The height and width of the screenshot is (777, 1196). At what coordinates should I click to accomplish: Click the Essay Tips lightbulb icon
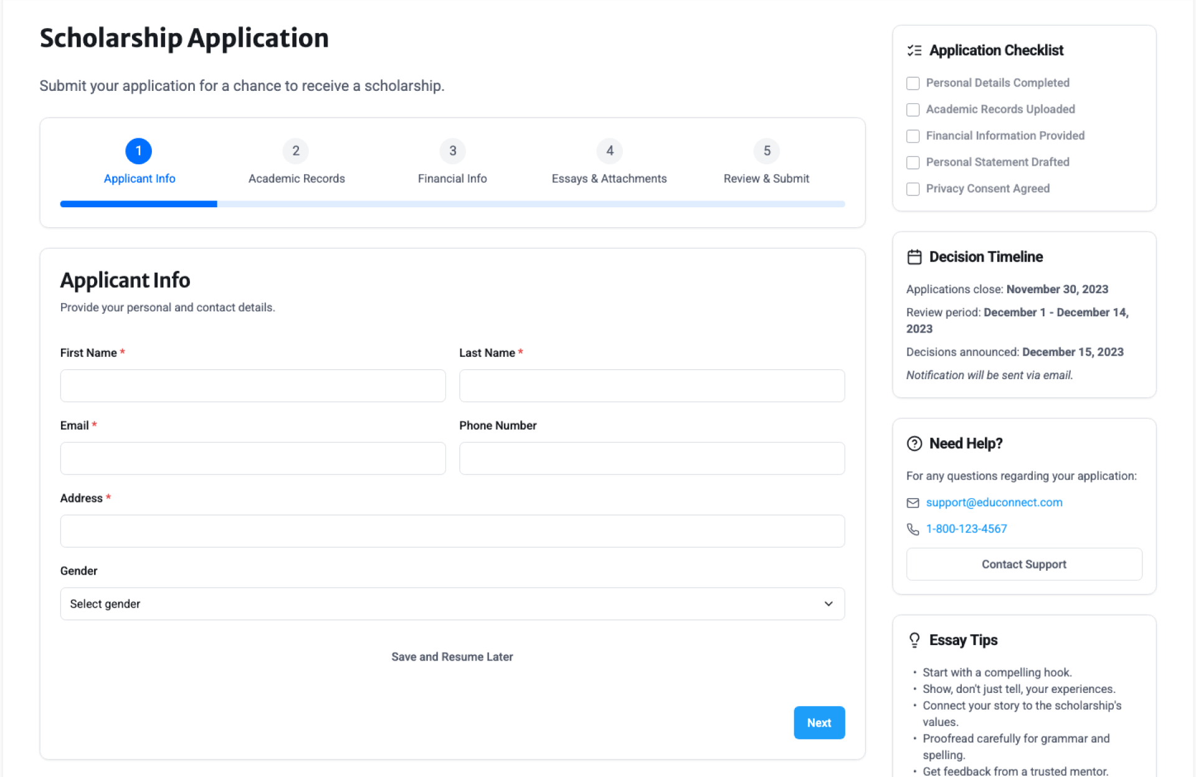click(x=914, y=640)
